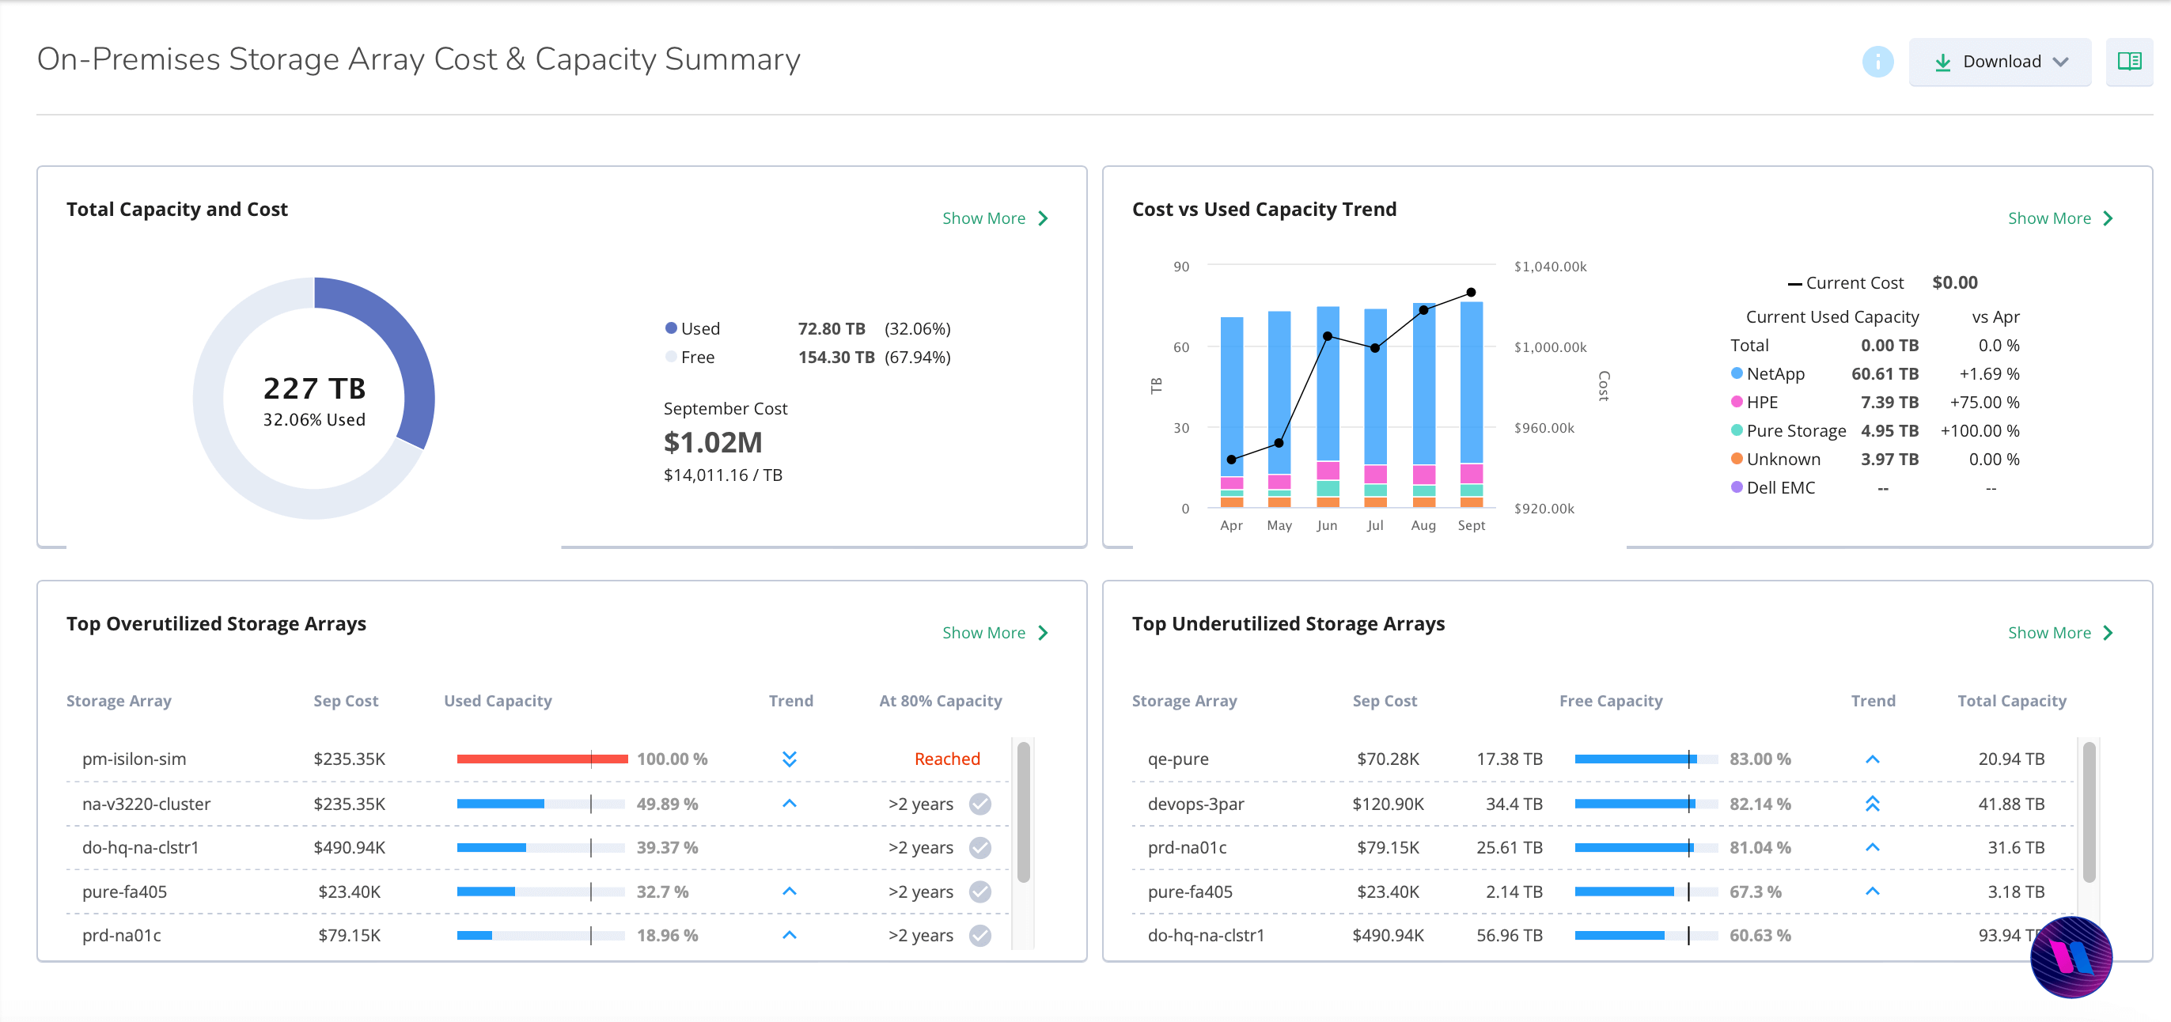2171x1022 pixels.
Task: Click the double-down trend icon for pm-isilon-sim
Action: click(x=789, y=759)
